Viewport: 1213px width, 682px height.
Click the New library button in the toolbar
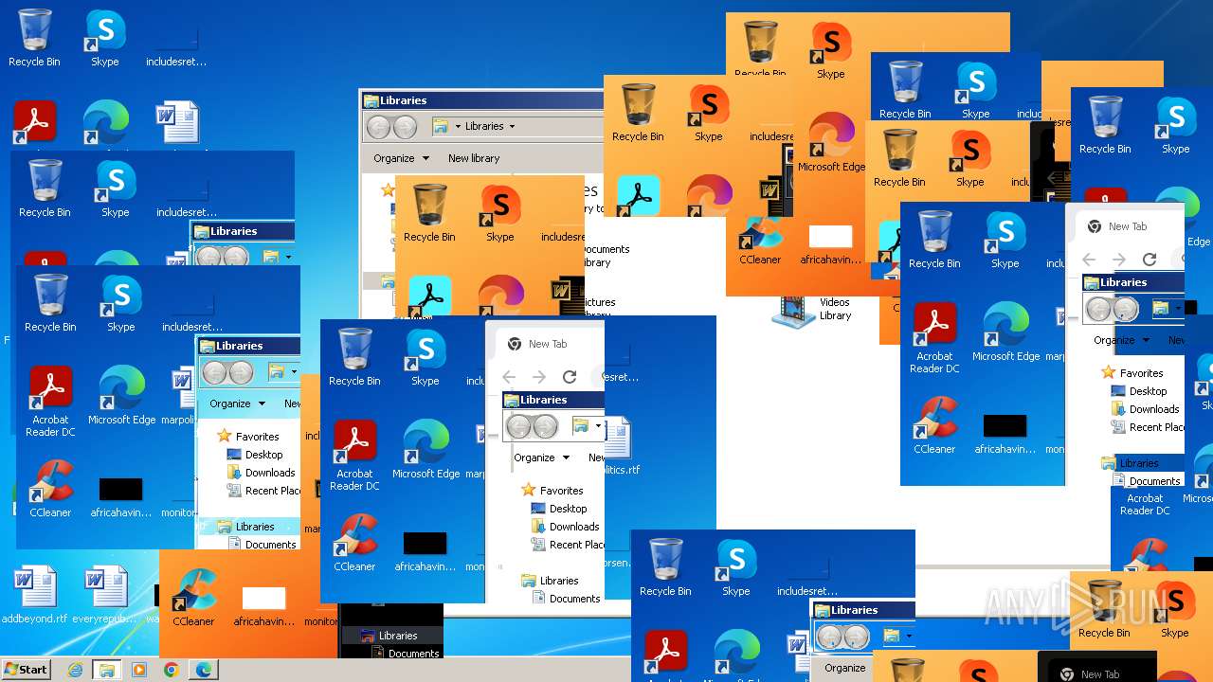pos(474,158)
